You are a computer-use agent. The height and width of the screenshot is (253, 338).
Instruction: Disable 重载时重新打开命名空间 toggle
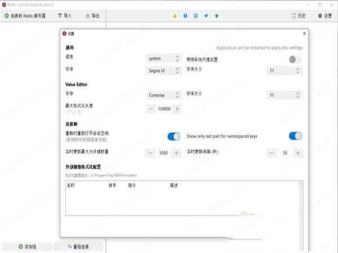click(174, 136)
